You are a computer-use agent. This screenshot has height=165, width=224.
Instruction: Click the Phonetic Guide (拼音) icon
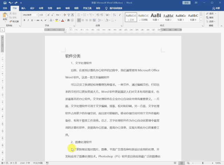(69, 15)
